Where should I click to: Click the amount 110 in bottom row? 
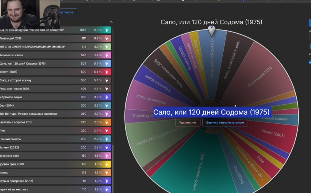pyautogui.click(x=84, y=189)
